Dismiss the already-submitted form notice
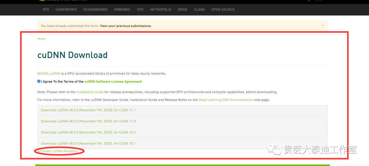 [323, 25]
